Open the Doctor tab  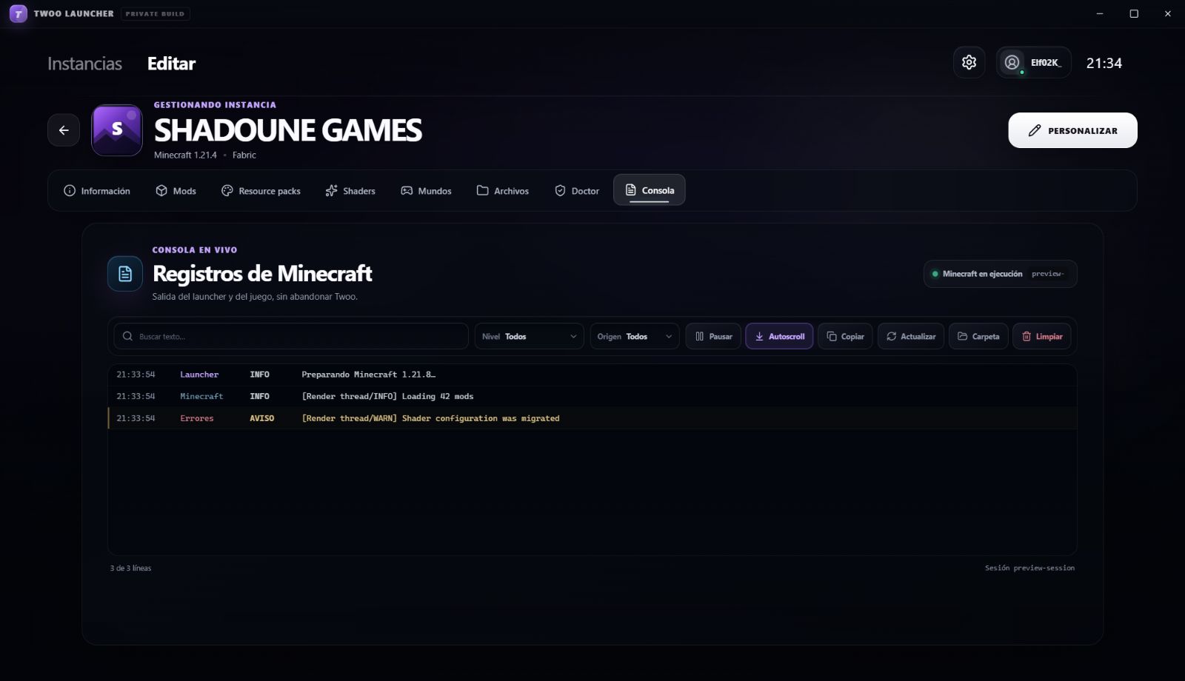pos(577,191)
